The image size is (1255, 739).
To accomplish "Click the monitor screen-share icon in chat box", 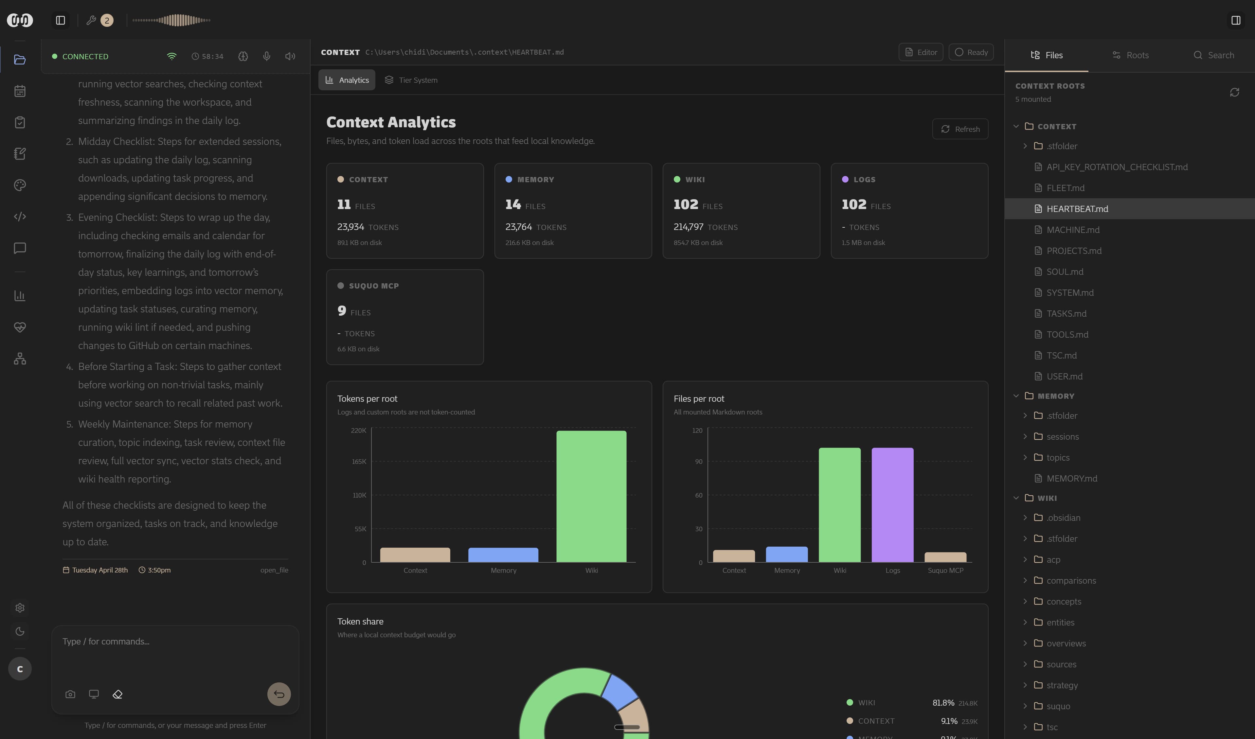I will (x=94, y=694).
